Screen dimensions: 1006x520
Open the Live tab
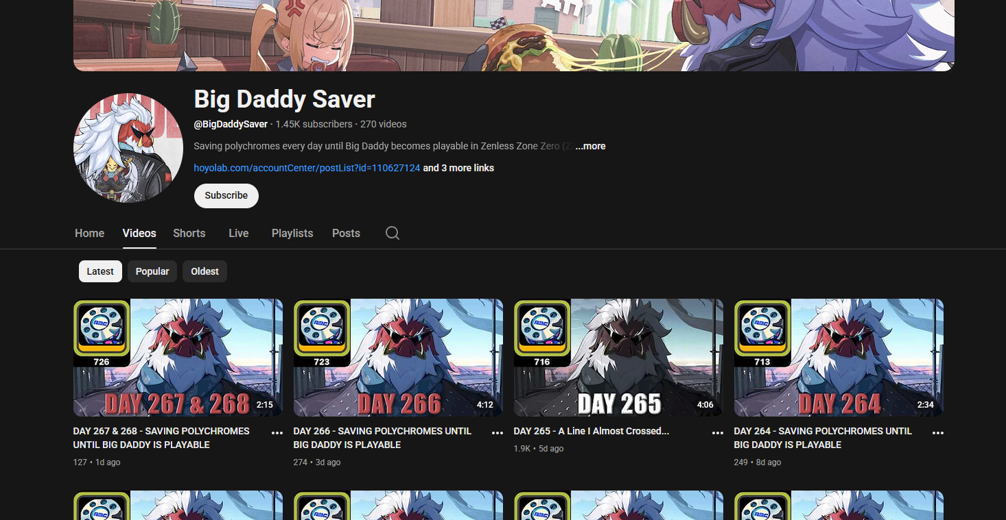click(239, 233)
